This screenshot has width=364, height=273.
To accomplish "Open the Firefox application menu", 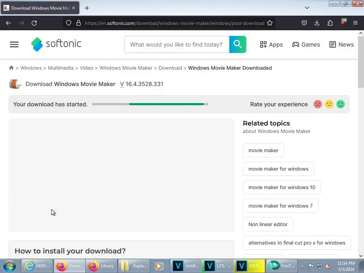I will coord(355,23).
